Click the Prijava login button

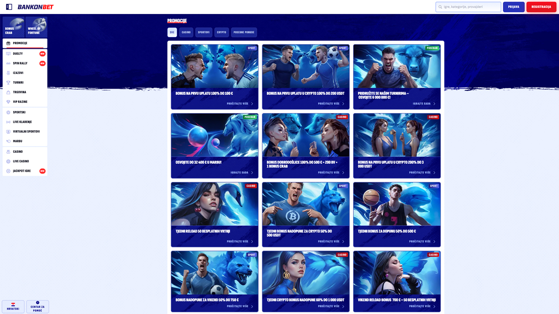pos(513,7)
